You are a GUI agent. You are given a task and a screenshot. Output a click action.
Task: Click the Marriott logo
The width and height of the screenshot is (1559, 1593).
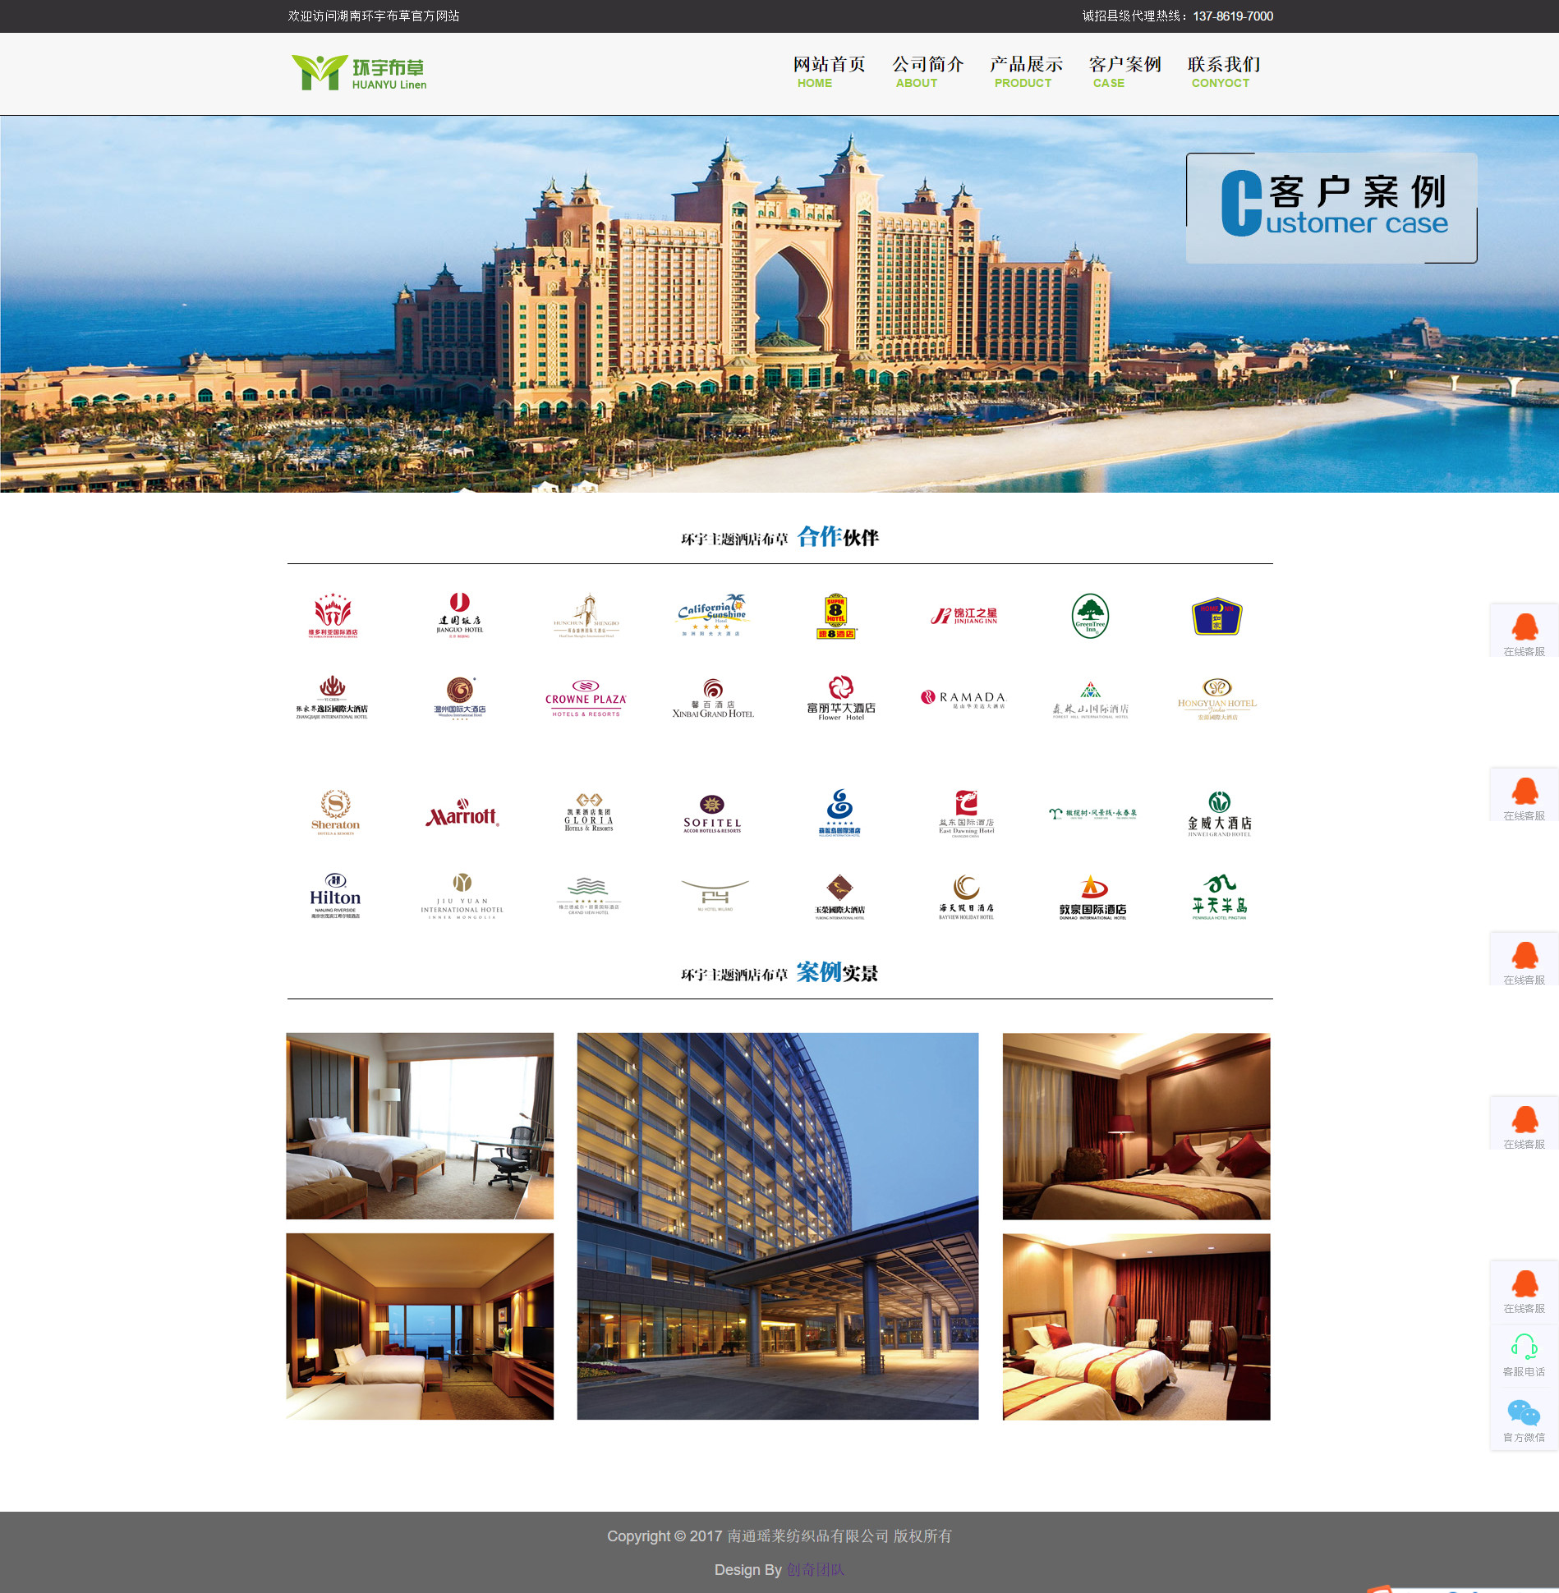[462, 814]
